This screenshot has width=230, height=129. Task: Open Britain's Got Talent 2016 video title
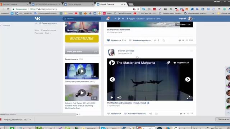tap(80, 106)
